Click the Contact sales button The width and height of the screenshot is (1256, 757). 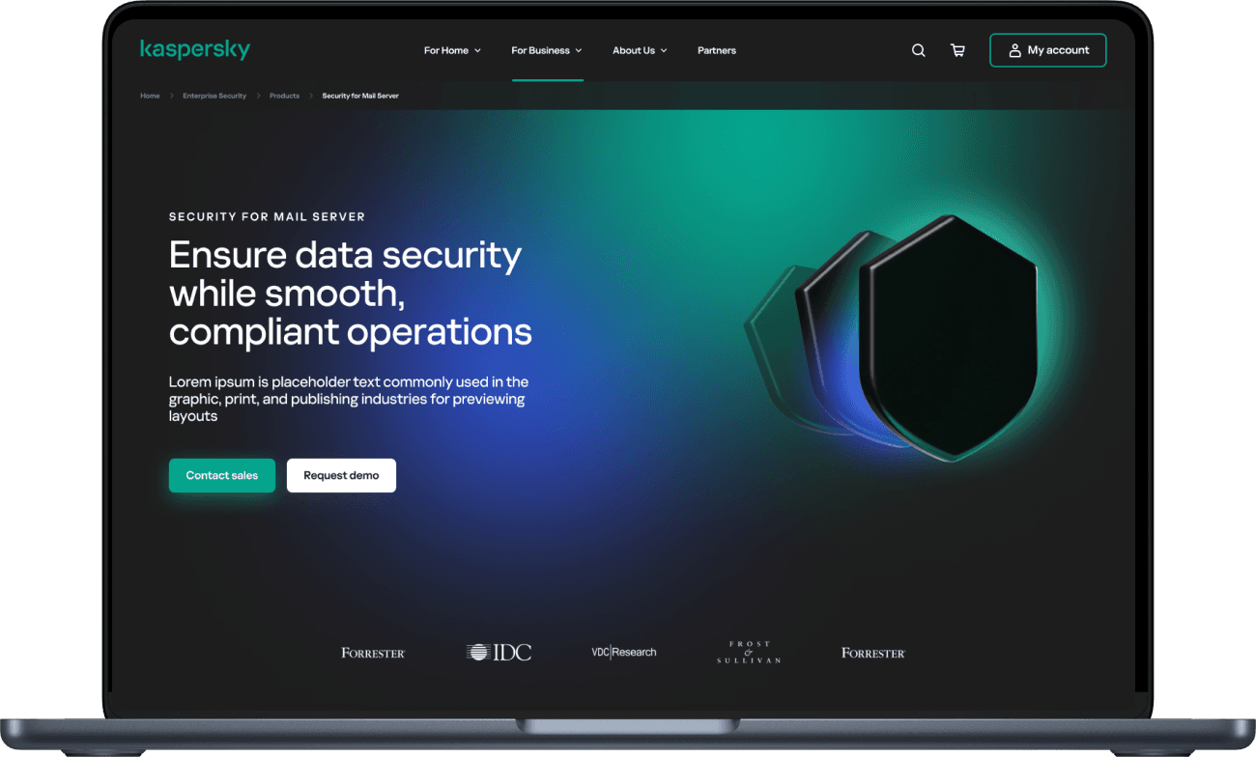click(x=222, y=475)
